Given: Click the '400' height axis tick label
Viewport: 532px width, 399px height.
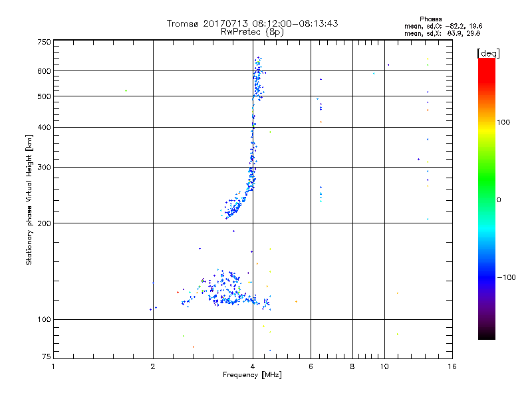Looking at the screenshot, I should (44, 127).
